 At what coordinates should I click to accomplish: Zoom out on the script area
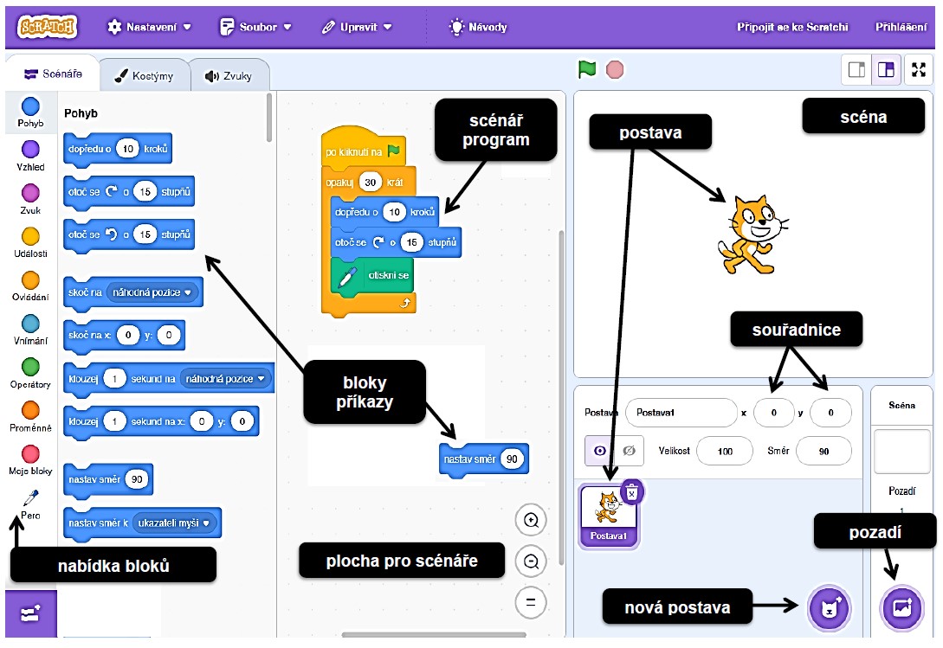(x=531, y=561)
